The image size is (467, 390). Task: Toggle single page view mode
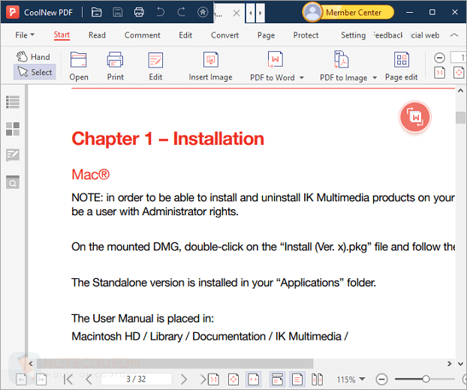[x=277, y=379]
